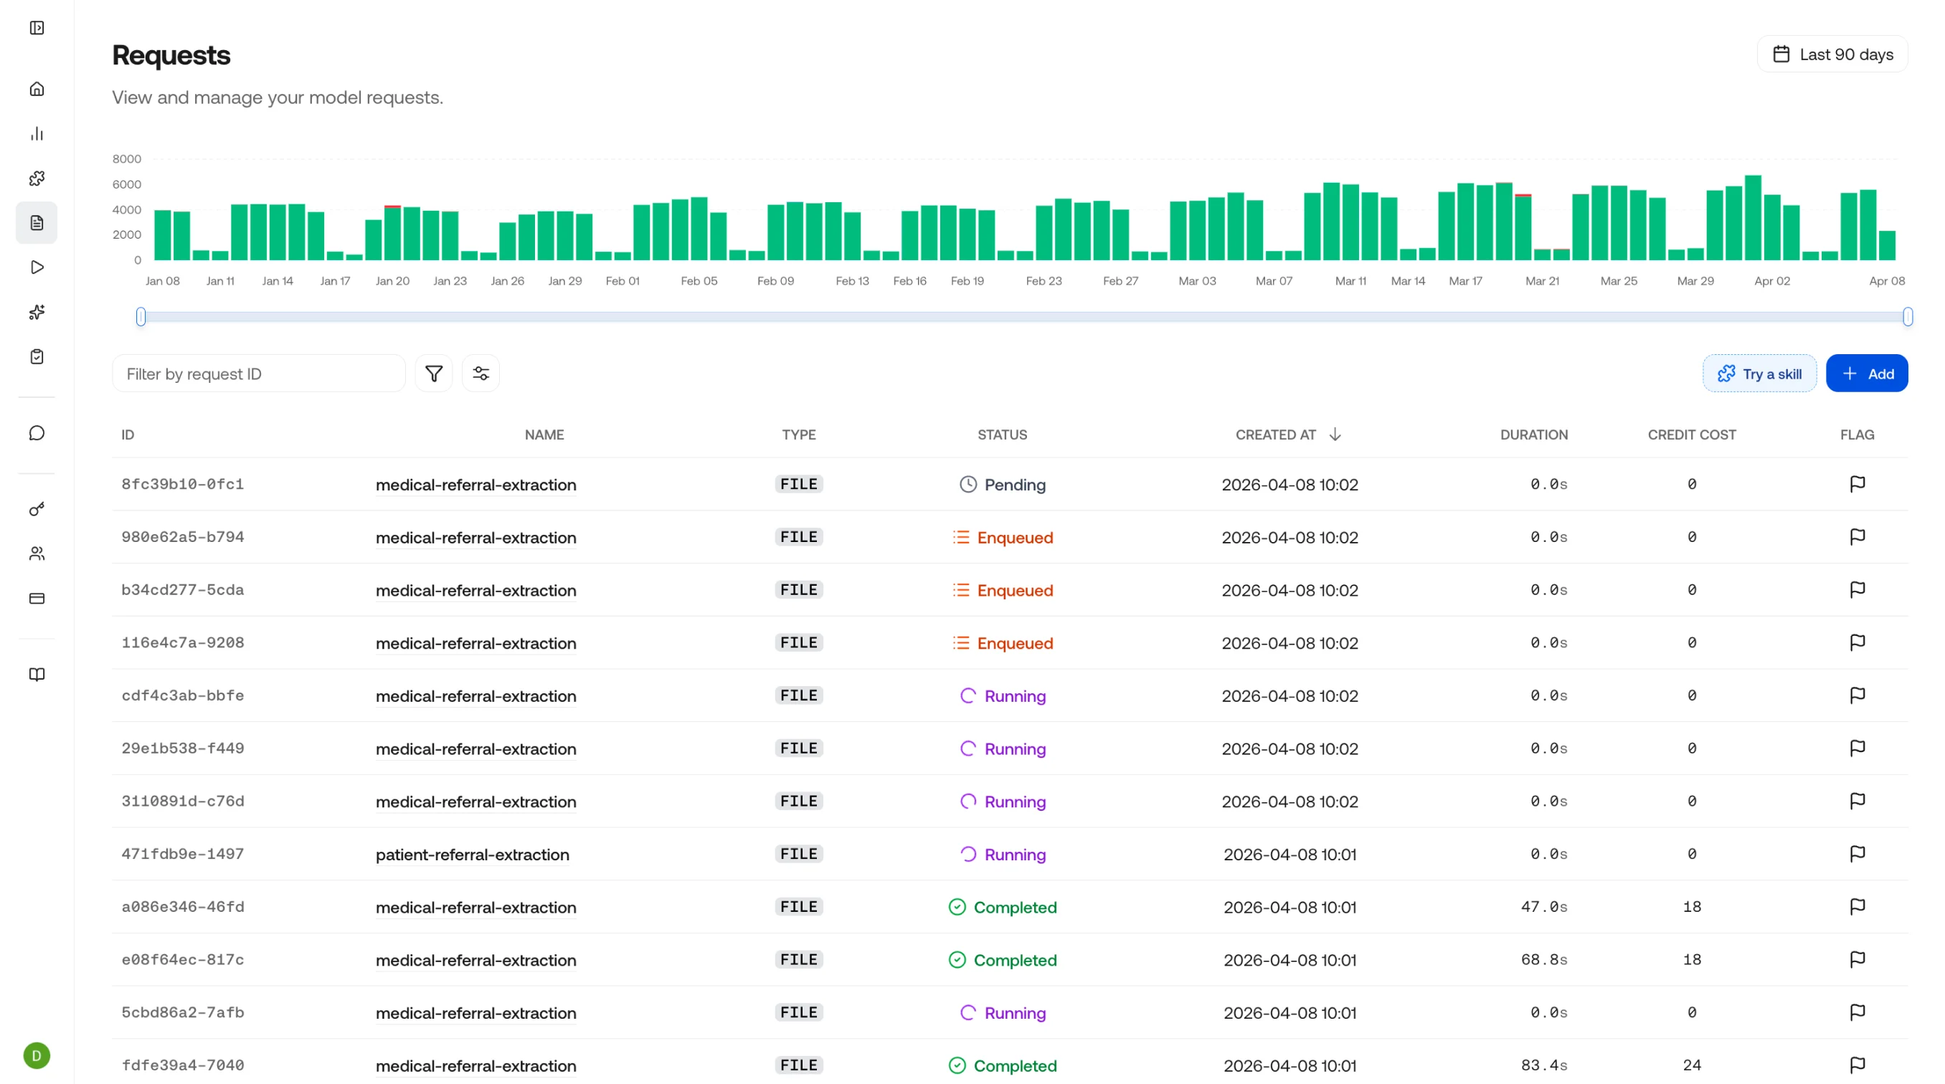
Task: Open the billing card sidebar icon
Action: click(x=37, y=599)
